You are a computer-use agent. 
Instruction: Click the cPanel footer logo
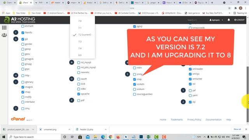(x=18, y=119)
